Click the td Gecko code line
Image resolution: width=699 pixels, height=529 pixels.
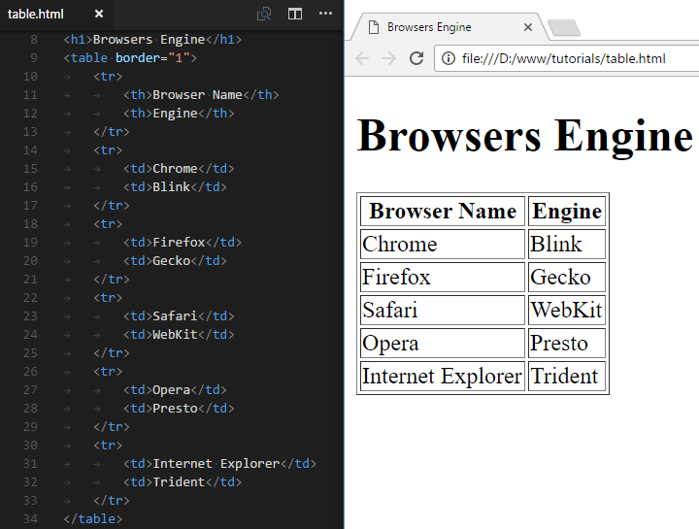tap(175, 261)
